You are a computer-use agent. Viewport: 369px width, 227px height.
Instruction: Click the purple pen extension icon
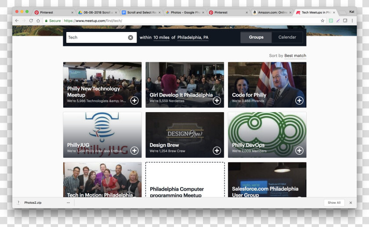pos(338,21)
